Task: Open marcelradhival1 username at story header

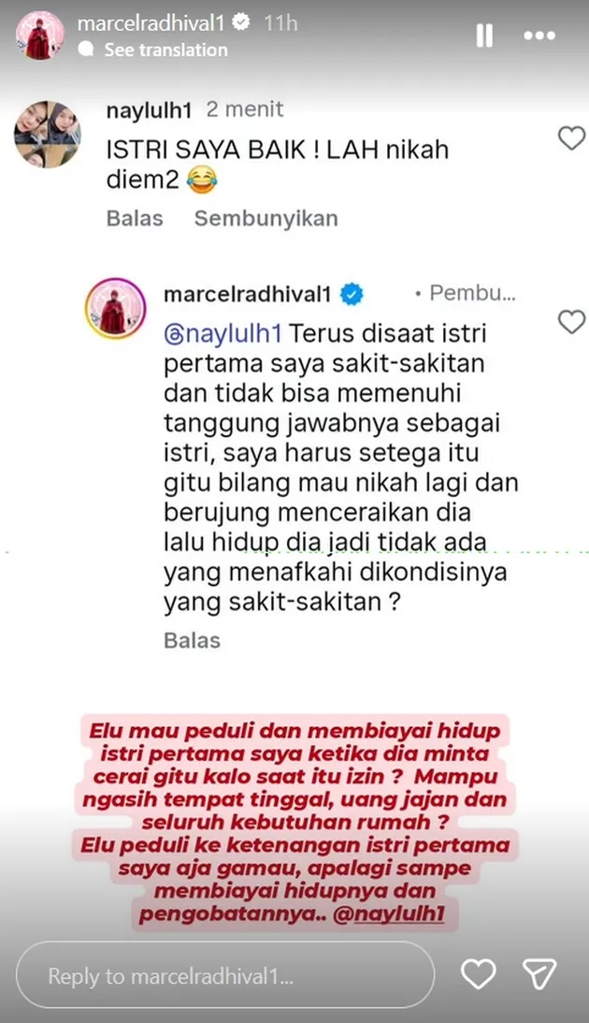Action: tap(151, 23)
